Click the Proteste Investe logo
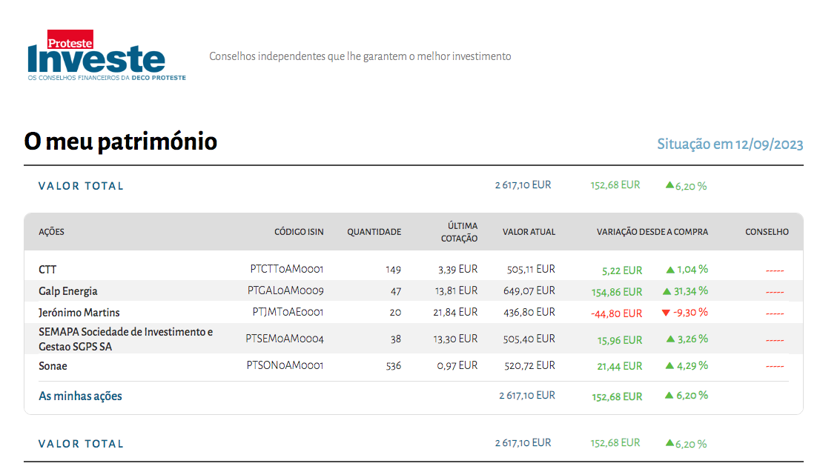The height and width of the screenshot is (472, 820). pyautogui.click(x=106, y=56)
